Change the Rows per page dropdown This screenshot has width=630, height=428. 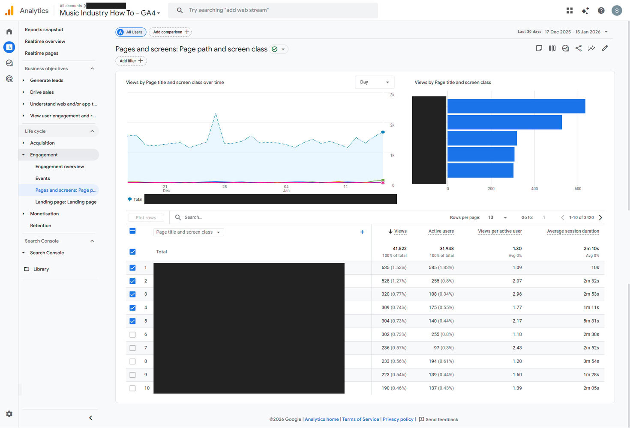(497, 218)
